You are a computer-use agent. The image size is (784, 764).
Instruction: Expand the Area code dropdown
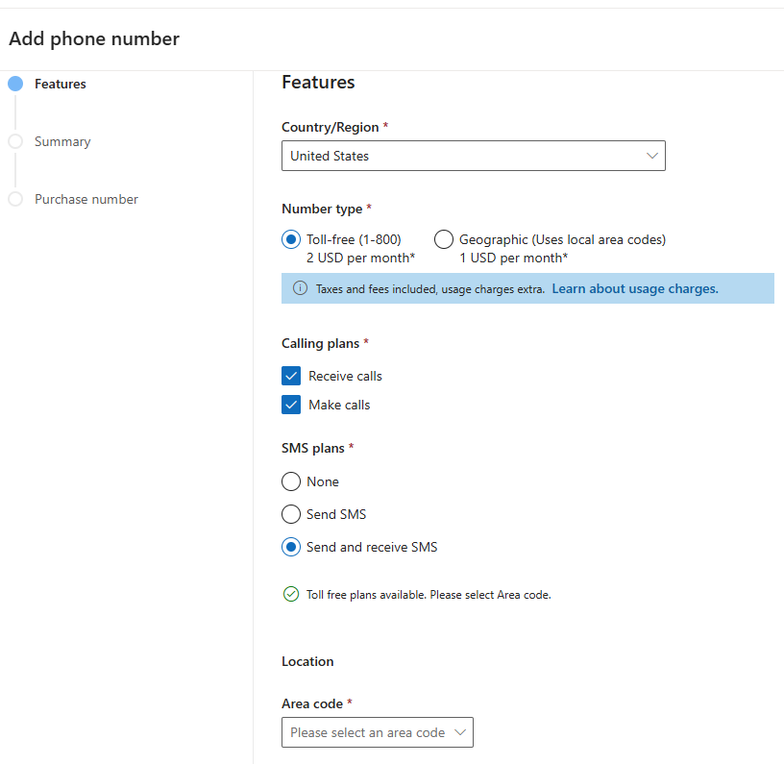click(x=377, y=732)
